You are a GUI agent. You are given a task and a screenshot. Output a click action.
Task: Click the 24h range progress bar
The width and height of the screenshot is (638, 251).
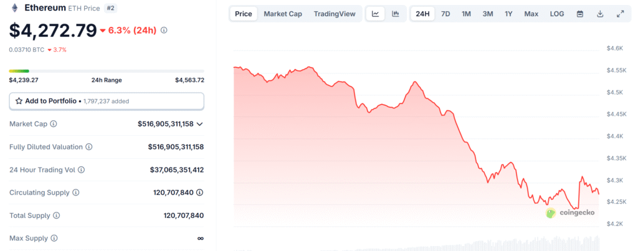coord(106,71)
